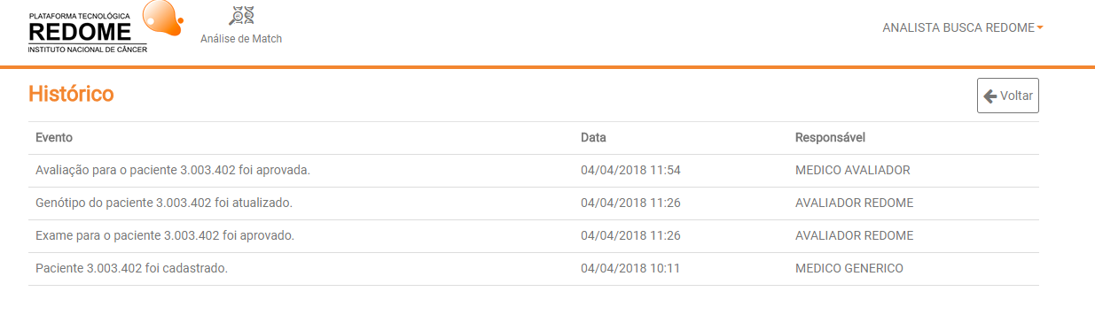This screenshot has height=330, width=1095.
Task: Open the Análise de Match menu label
Action: point(241,39)
